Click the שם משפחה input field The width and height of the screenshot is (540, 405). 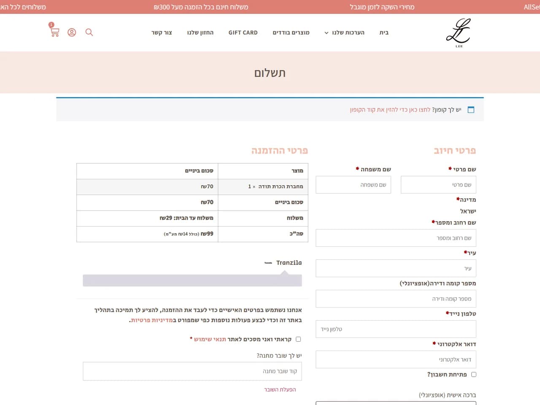354,185
